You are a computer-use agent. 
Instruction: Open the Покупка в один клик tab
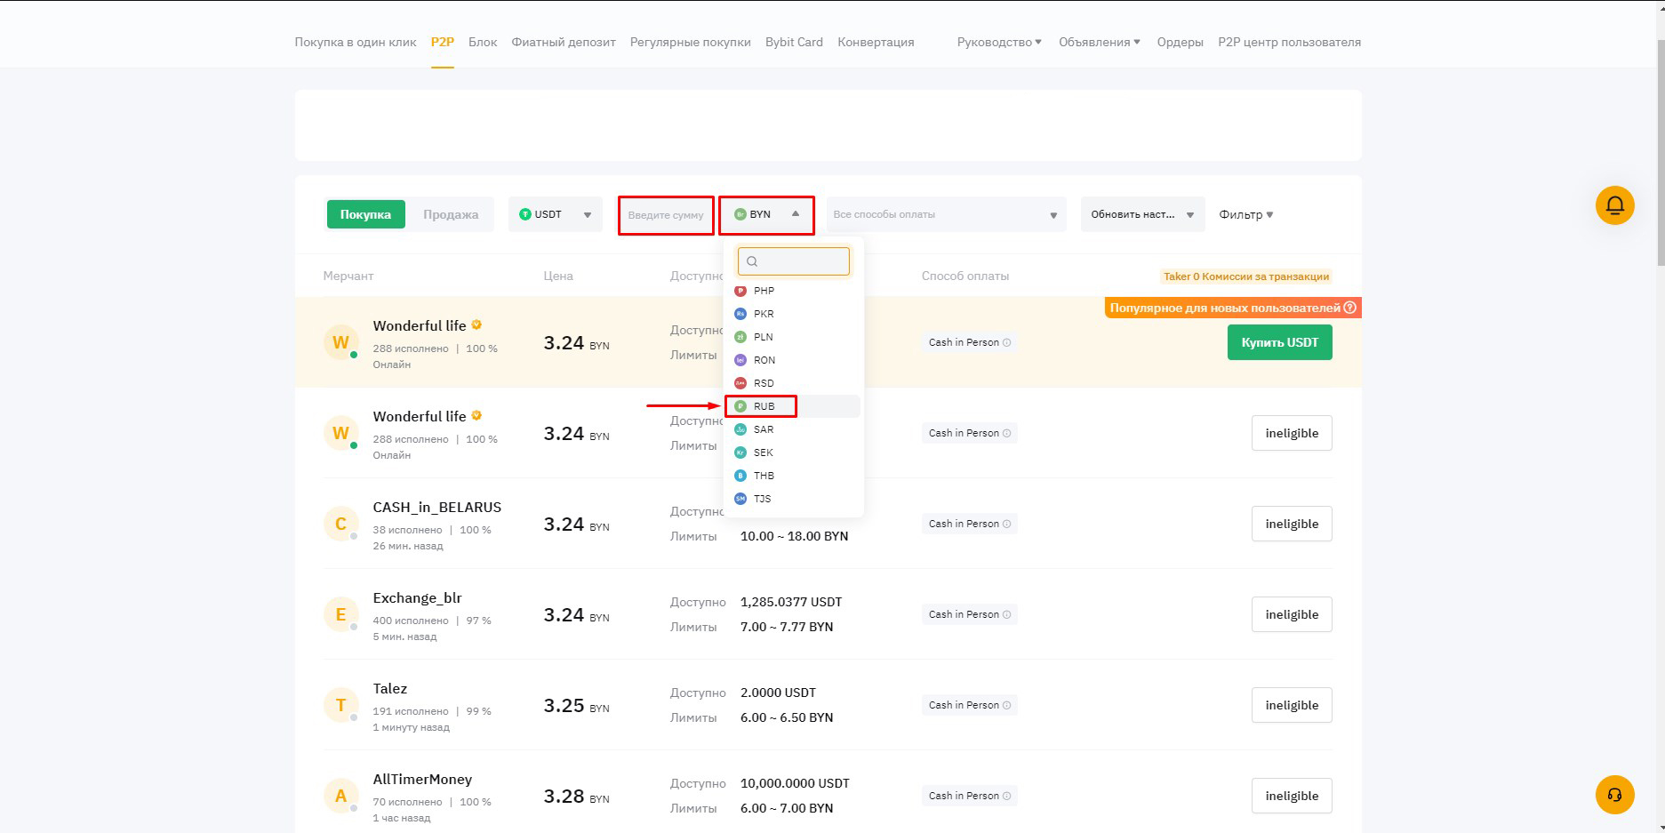pos(356,42)
